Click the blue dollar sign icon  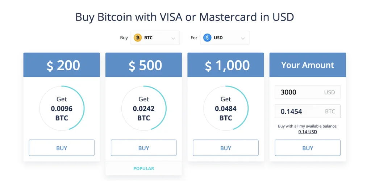[207, 37]
